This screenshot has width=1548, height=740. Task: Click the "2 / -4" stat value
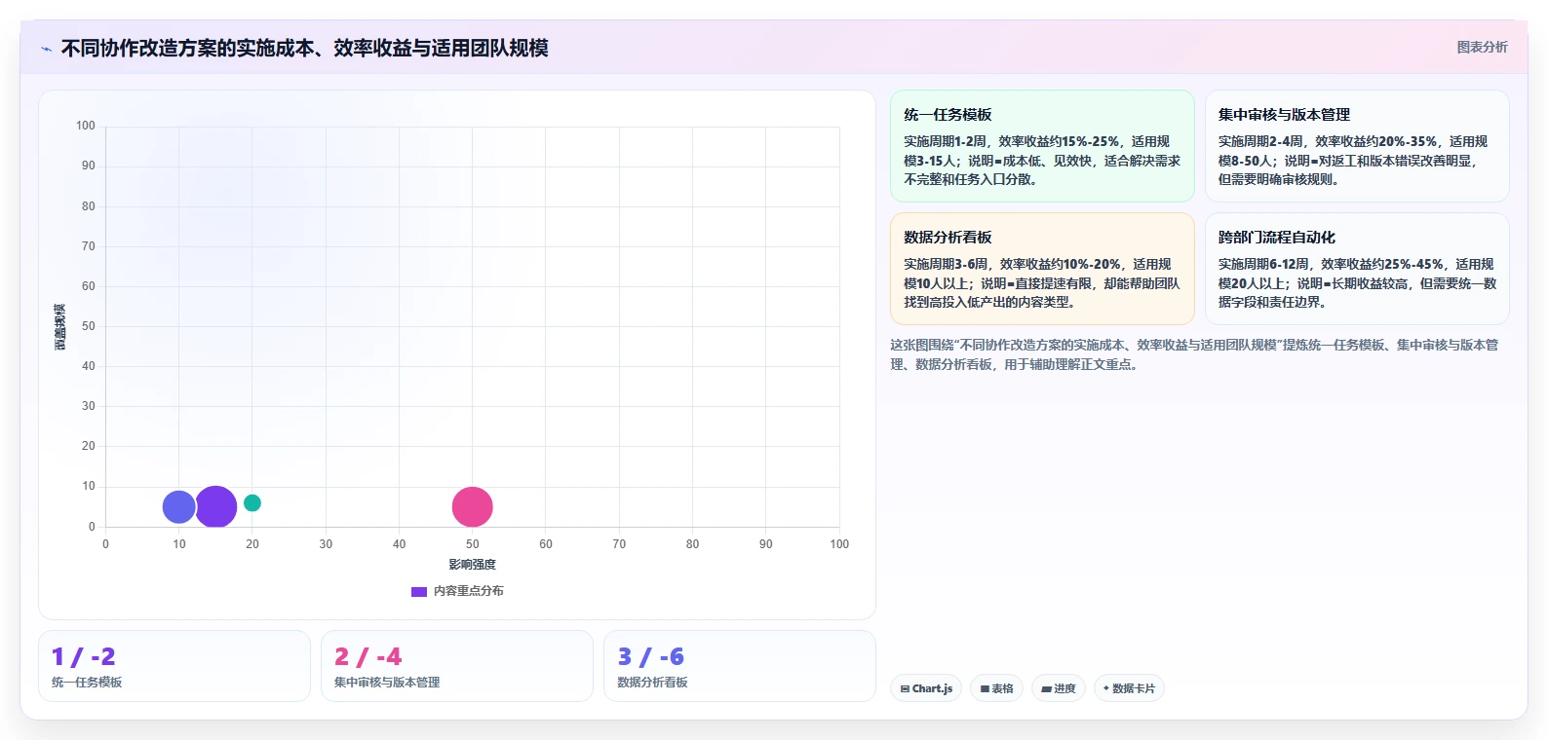(368, 657)
